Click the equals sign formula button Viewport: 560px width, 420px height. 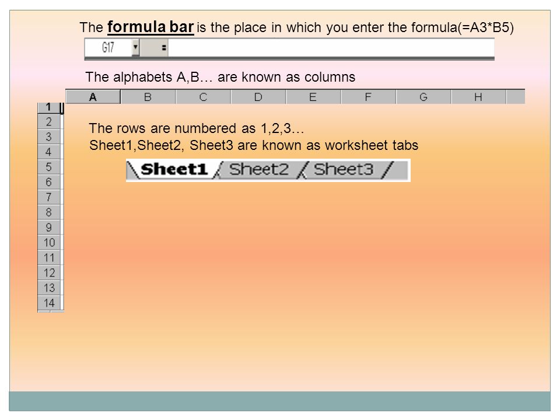163,47
